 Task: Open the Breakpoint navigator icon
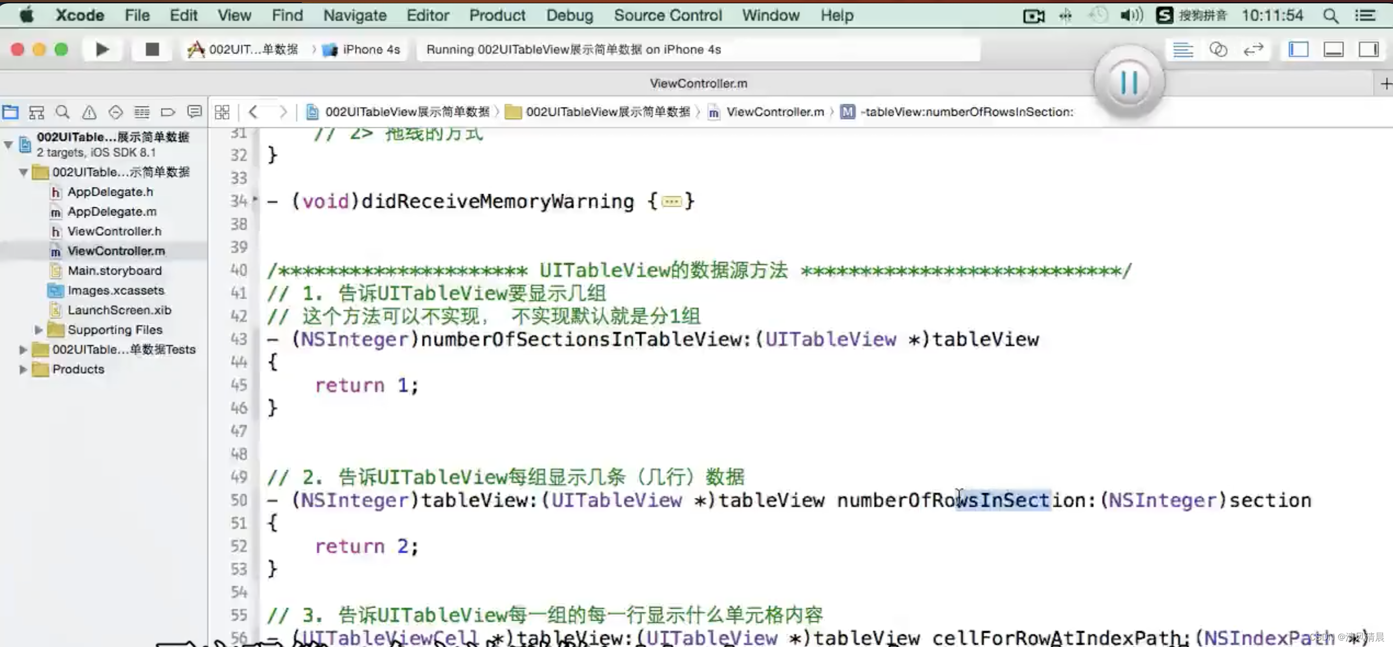[168, 112]
